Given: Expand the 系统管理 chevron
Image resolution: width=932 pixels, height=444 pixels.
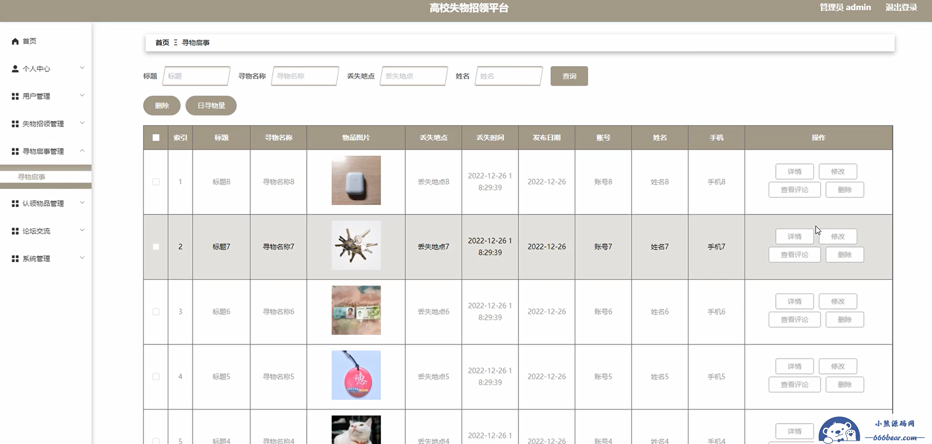Looking at the screenshot, I should pyautogui.click(x=82, y=257).
